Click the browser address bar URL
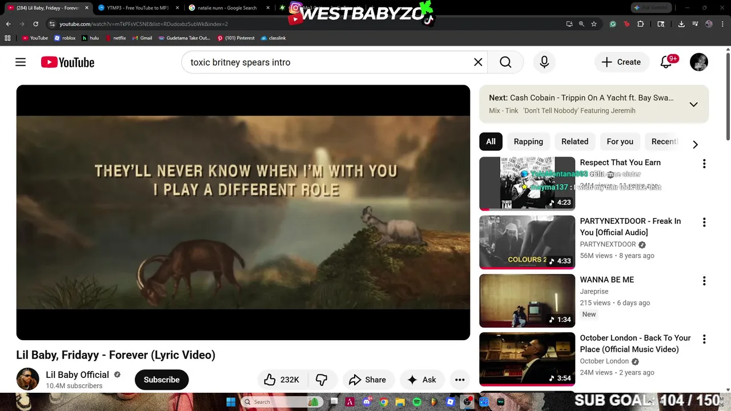This screenshot has width=731, height=411. (x=144, y=24)
